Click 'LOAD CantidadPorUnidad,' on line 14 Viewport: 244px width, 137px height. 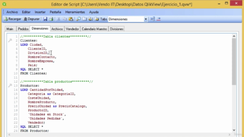point(42,90)
